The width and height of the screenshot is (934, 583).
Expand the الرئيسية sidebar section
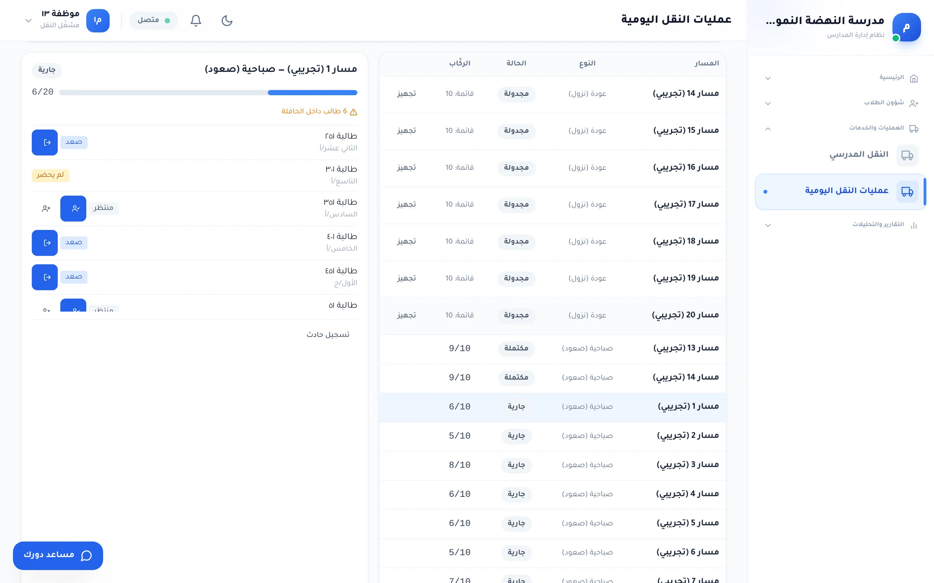pyautogui.click(x=768, y=78)
